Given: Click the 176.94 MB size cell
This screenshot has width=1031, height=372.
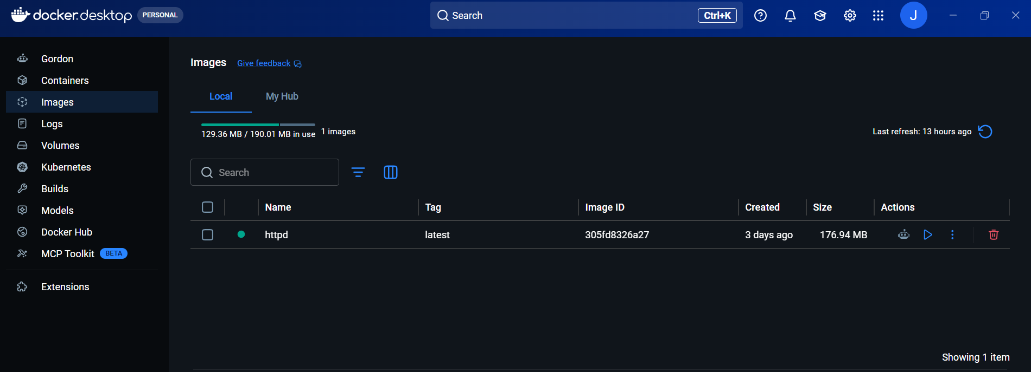Looking at the screenshot, I should click(843, 234).
